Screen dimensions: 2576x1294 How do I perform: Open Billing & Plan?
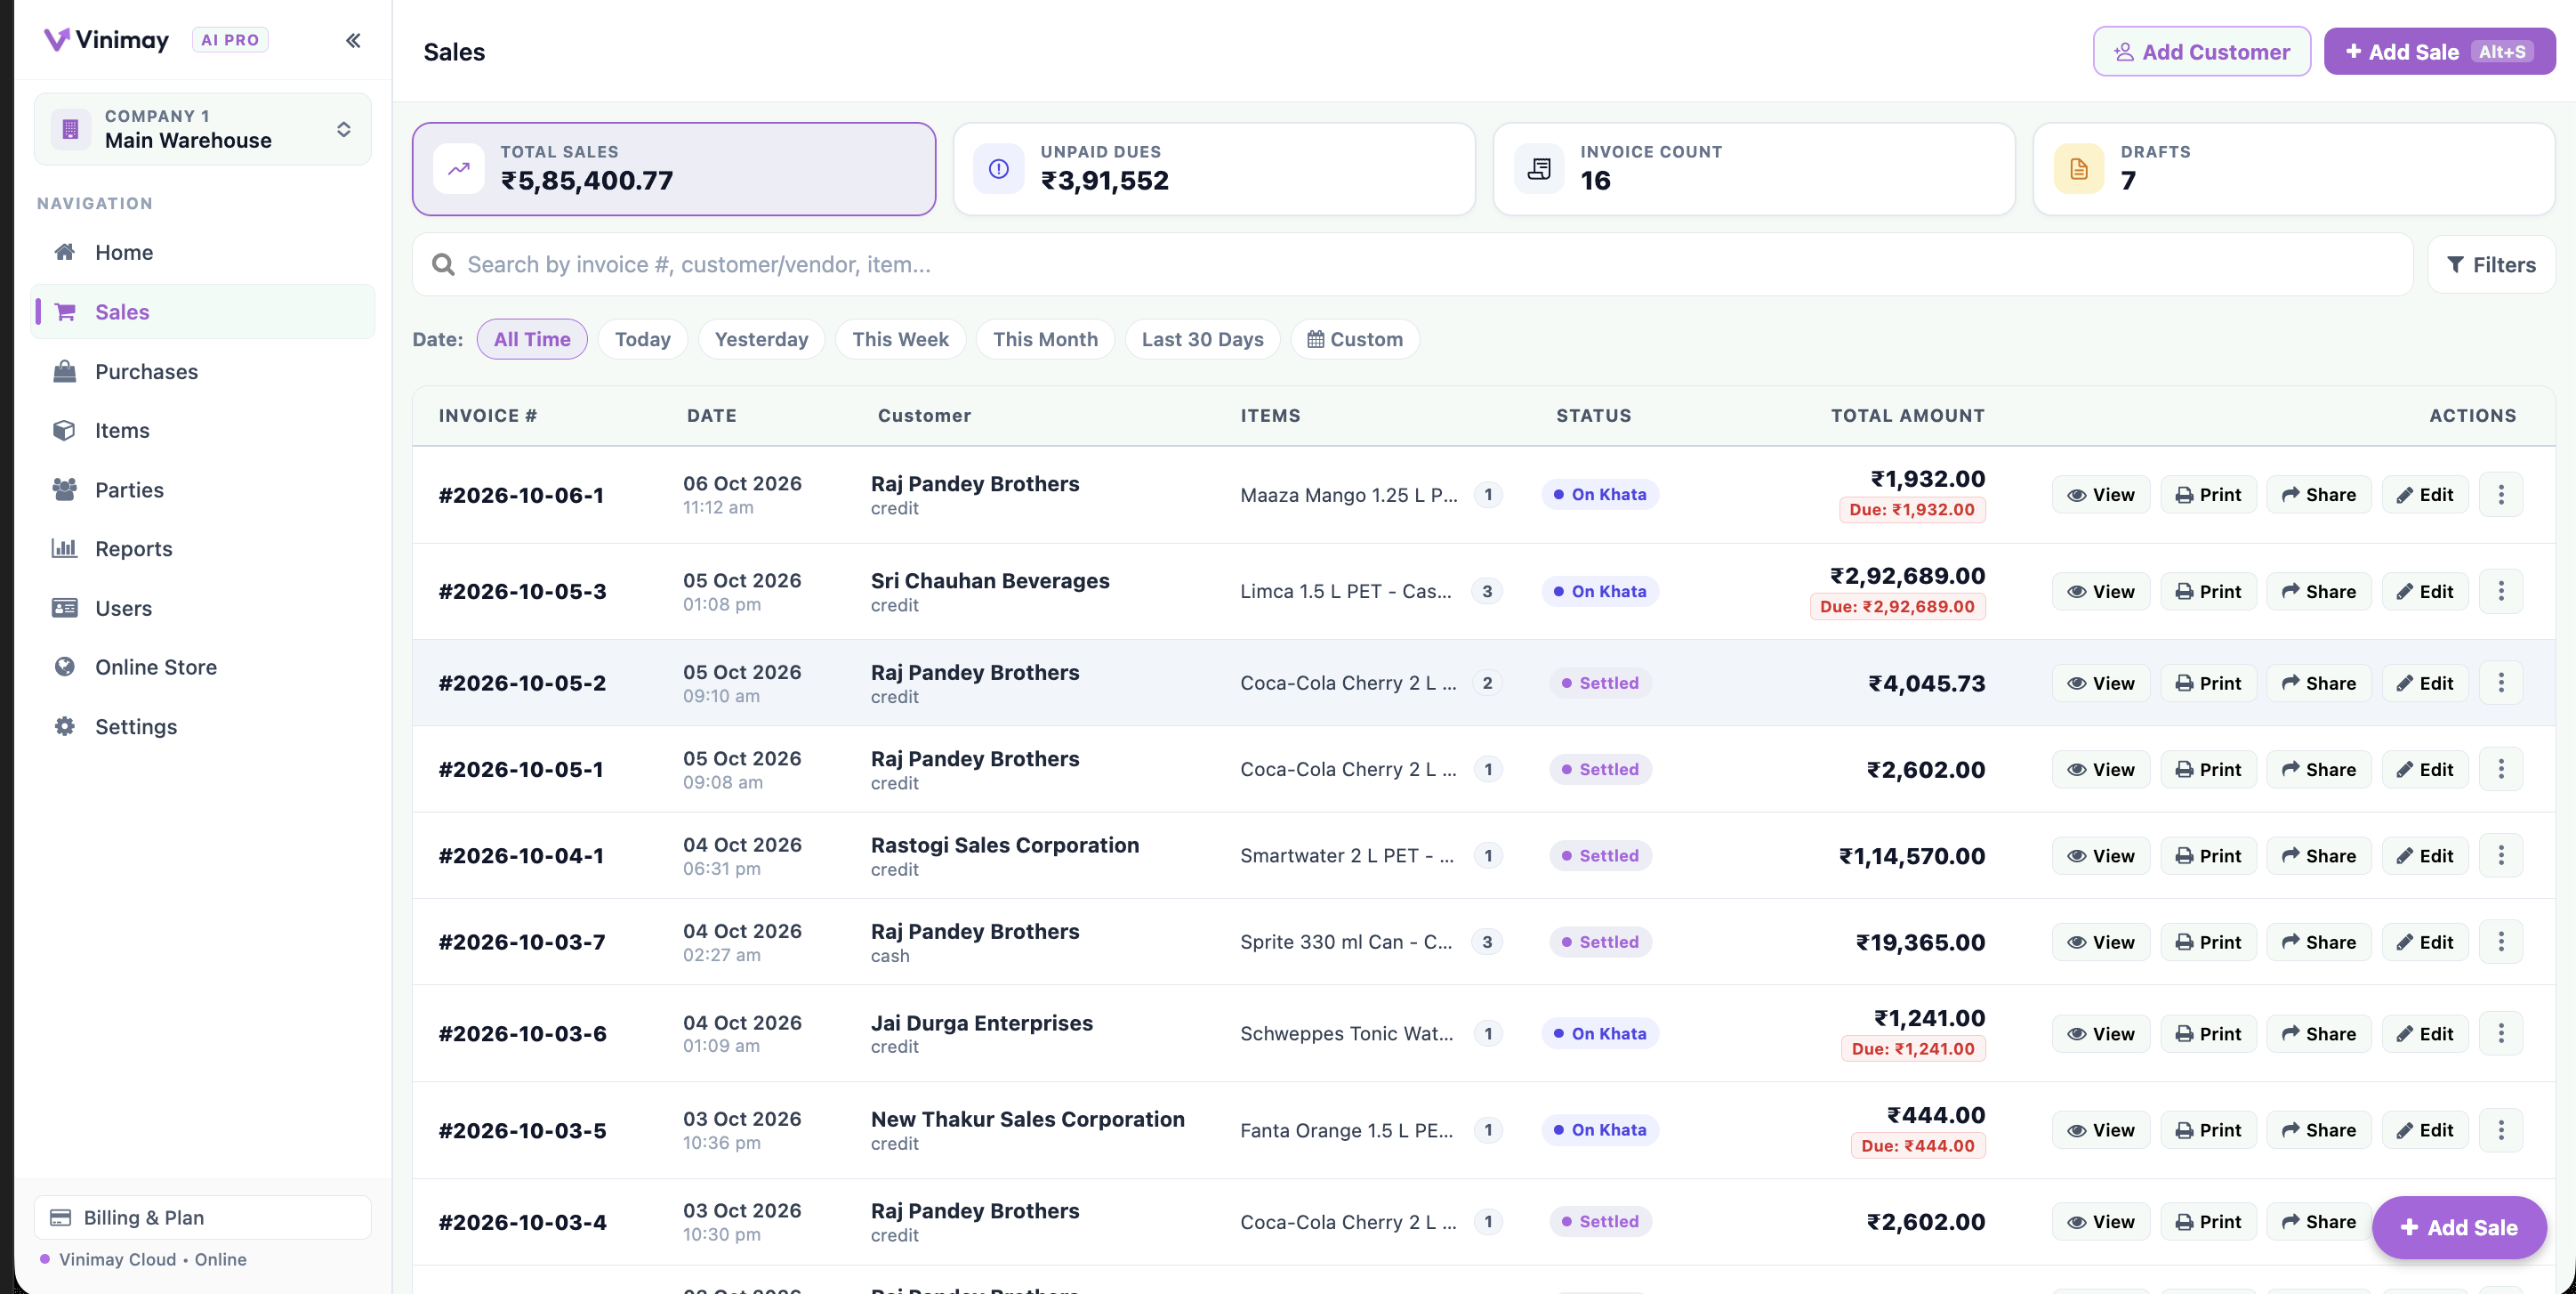pyautogui.click(x=203, y=1217)
